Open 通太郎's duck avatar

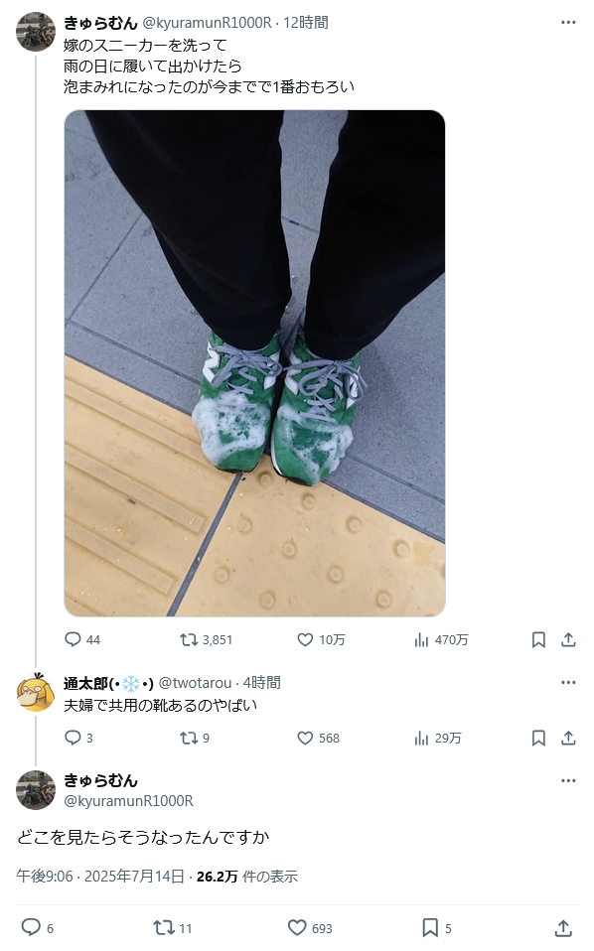click(35, 692)
